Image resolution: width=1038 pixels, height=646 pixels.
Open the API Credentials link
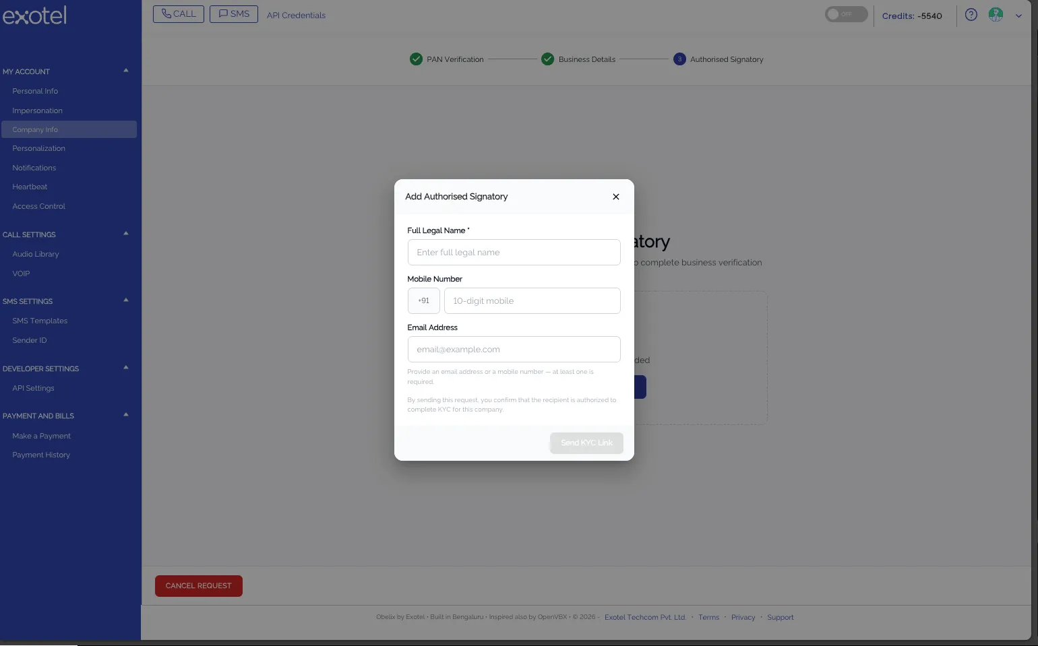pos(296,15)
